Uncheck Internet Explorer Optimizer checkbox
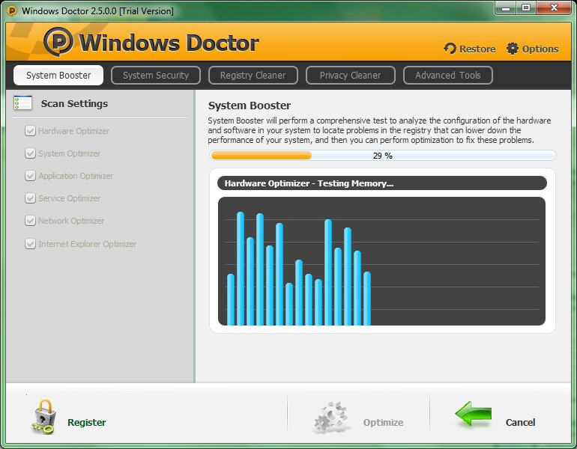The width and height of the screenshot is (577, 449). [30, 244]
